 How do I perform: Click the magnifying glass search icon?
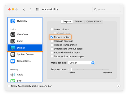[x=95, y=9]
